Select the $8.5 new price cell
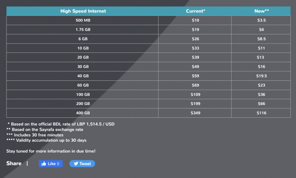This screenshot has height=178, width=296. pyautogui.click(x=261, y=39)
